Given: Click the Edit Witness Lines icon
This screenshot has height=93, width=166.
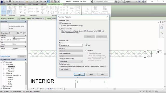Looking at the screenshot, I should coord(87,10).
